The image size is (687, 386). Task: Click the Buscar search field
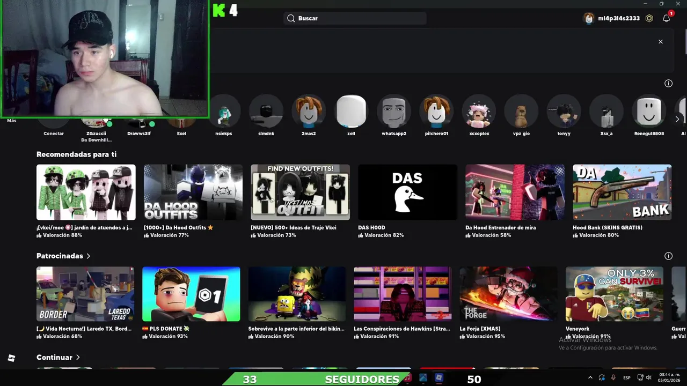pyautogui.click(x=355, y=18)
